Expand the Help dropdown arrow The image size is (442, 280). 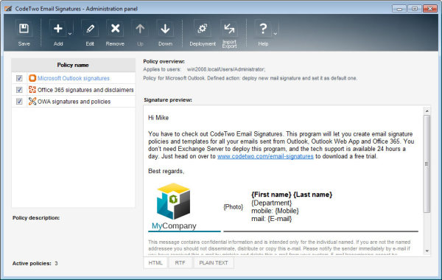[x=275, y=34]
